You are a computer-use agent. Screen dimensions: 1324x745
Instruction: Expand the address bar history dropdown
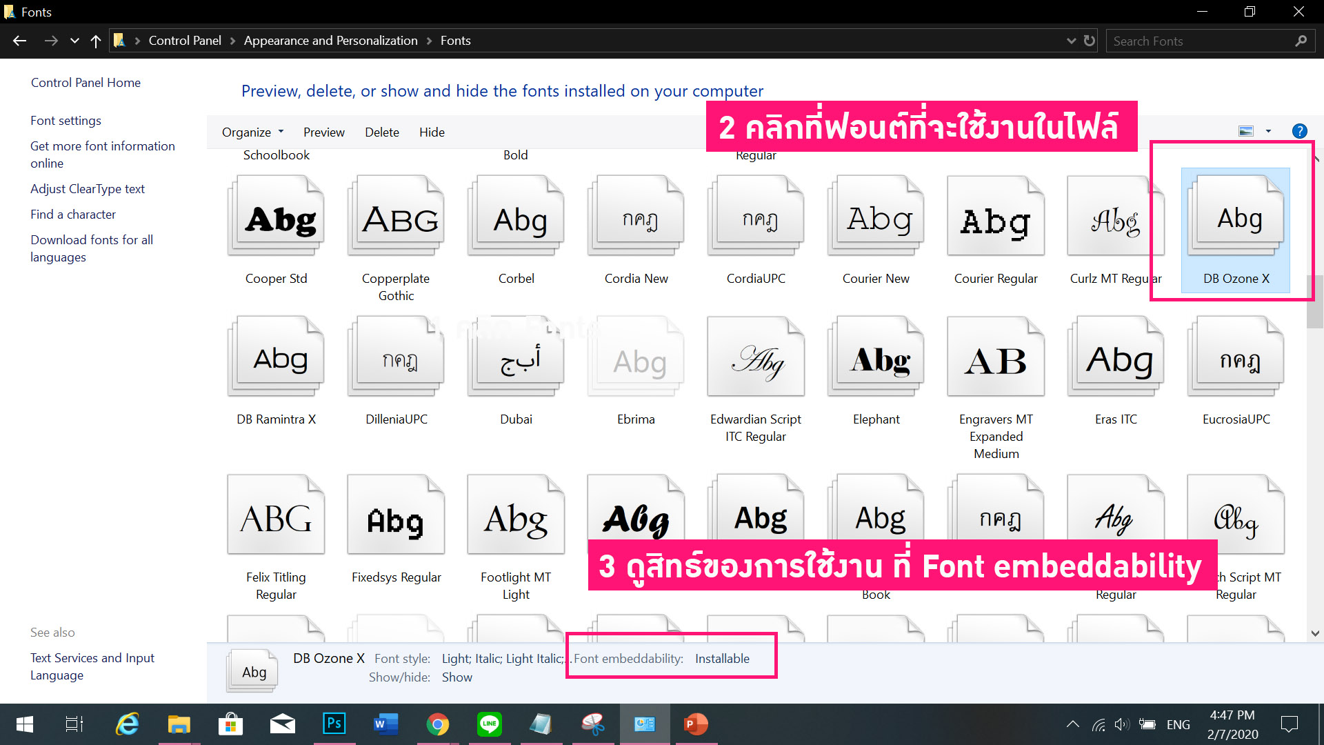[x=1071, y=41]
